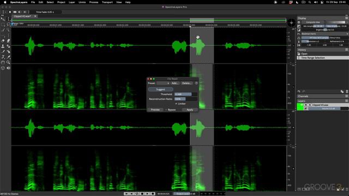Viewport: 349px width, 196px height.
Task: Click the Time Fade value field
Action: [45, 12]
